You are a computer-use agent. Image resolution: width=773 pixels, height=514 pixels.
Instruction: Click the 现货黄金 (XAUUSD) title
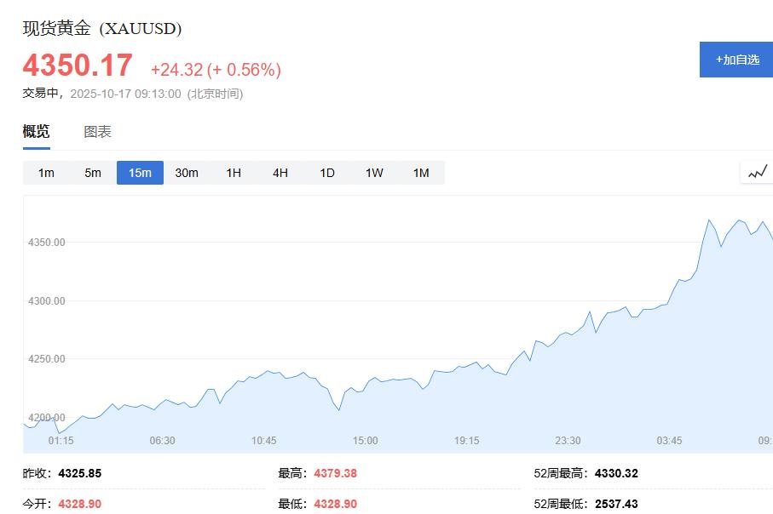(x=102, y=28)
